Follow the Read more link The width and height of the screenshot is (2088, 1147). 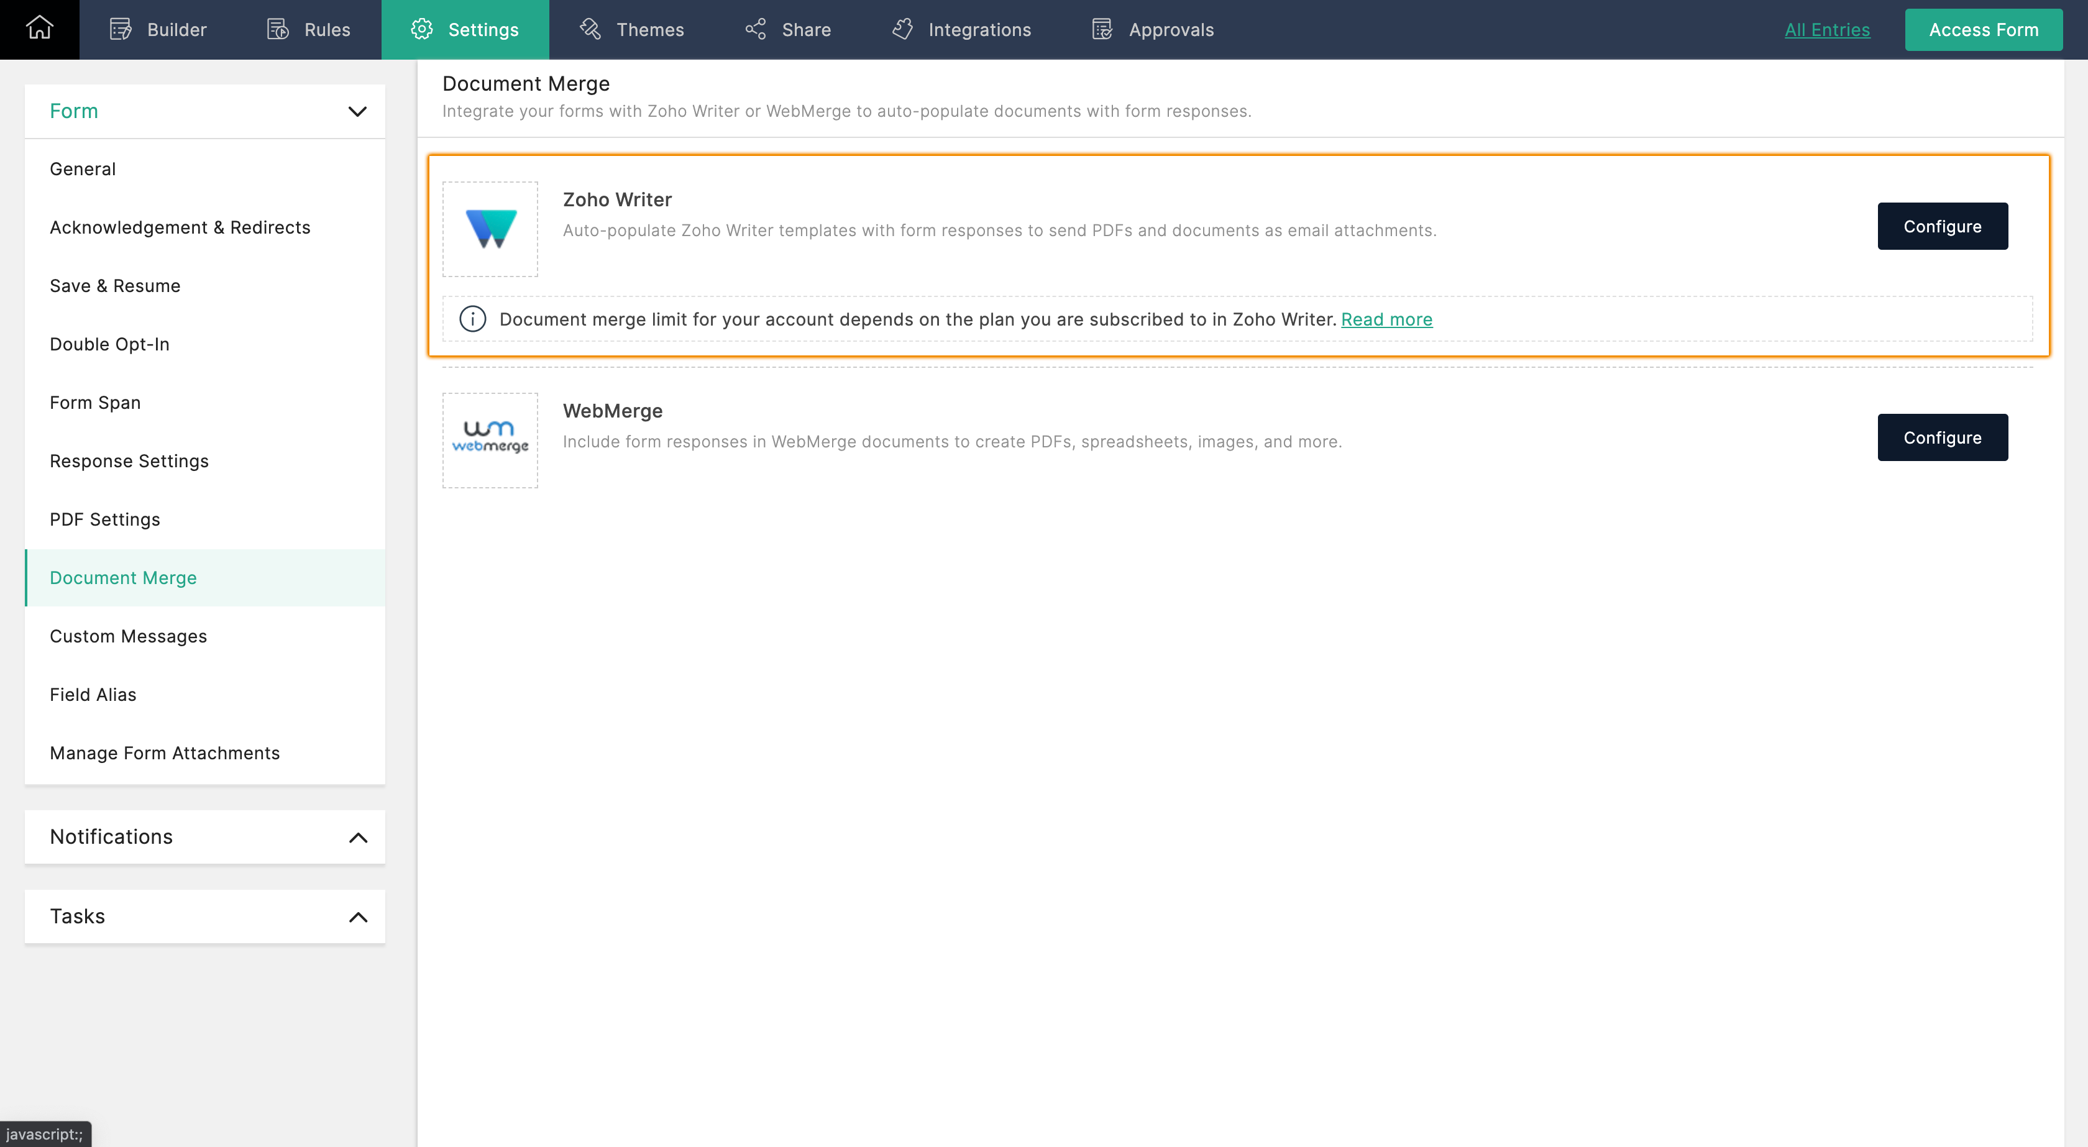coord(1386,319)
